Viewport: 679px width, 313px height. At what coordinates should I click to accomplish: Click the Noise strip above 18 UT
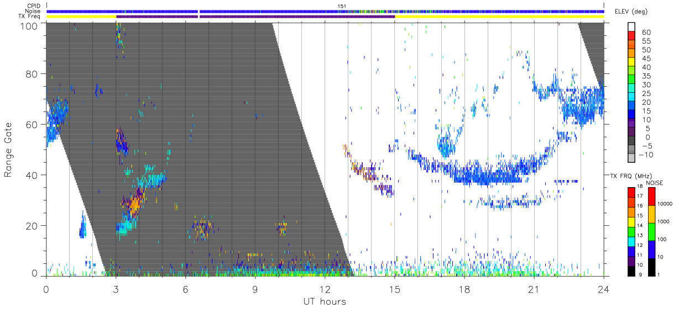coord(464,11)
